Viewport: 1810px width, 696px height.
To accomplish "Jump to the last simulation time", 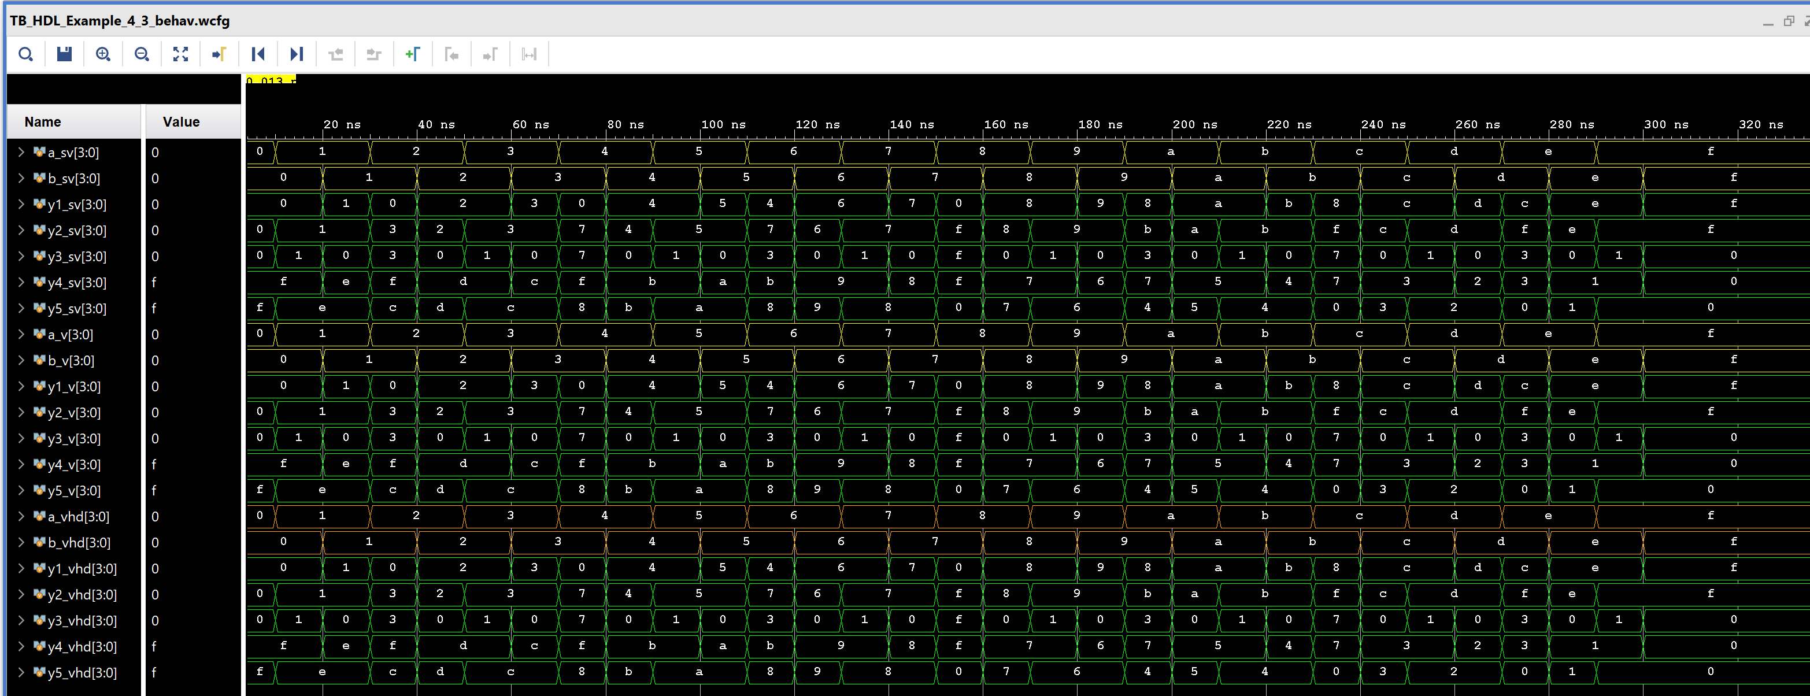I will tap(297, 54).
